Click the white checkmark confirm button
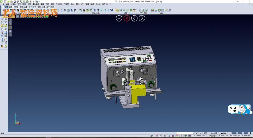Image resolution: width=253 pixels, height=138 pixels. [119, 18]
